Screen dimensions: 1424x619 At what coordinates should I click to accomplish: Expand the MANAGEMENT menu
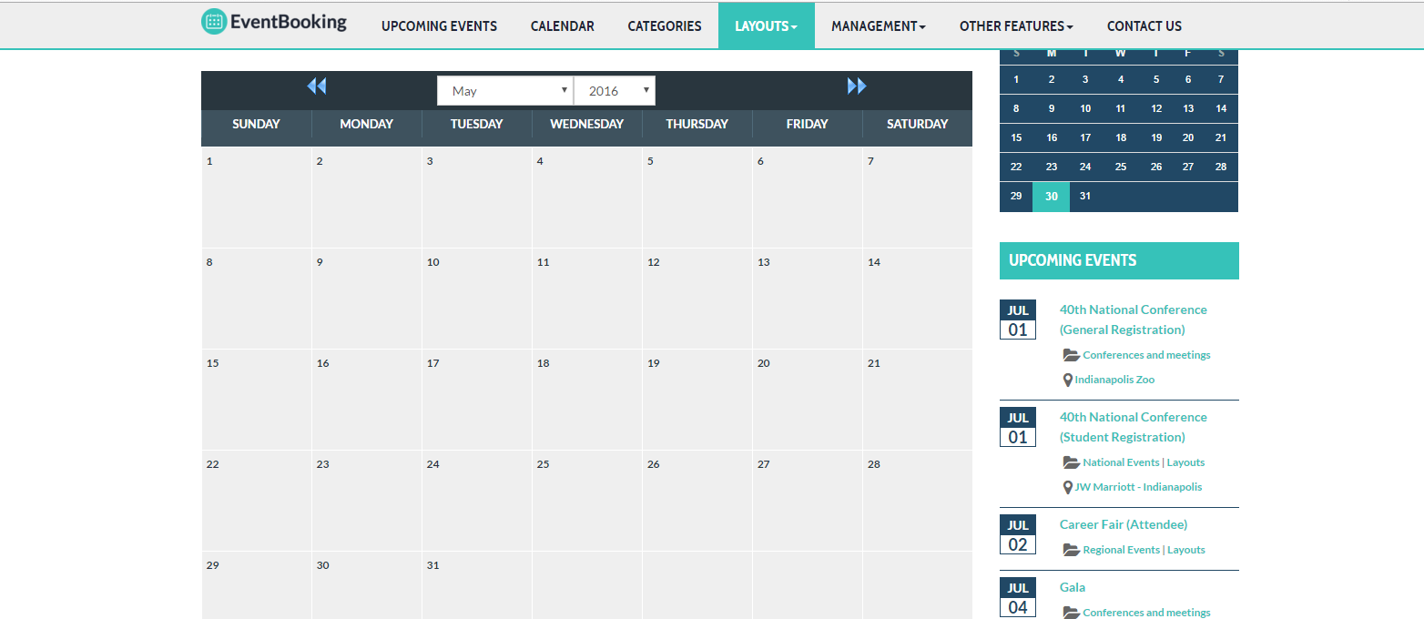click(x=877, y=25)
